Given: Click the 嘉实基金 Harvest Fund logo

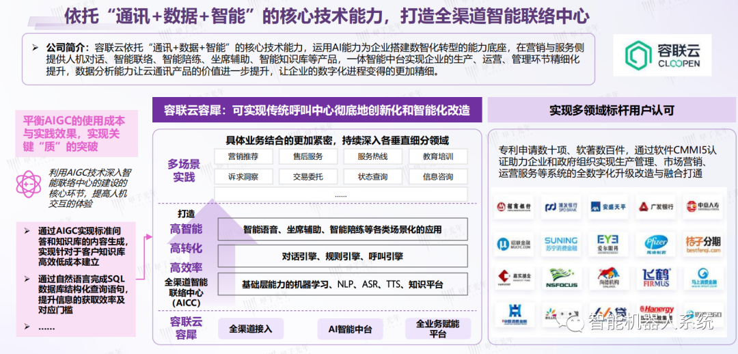Looking at the screenshot, I should [x=514, y=278].
